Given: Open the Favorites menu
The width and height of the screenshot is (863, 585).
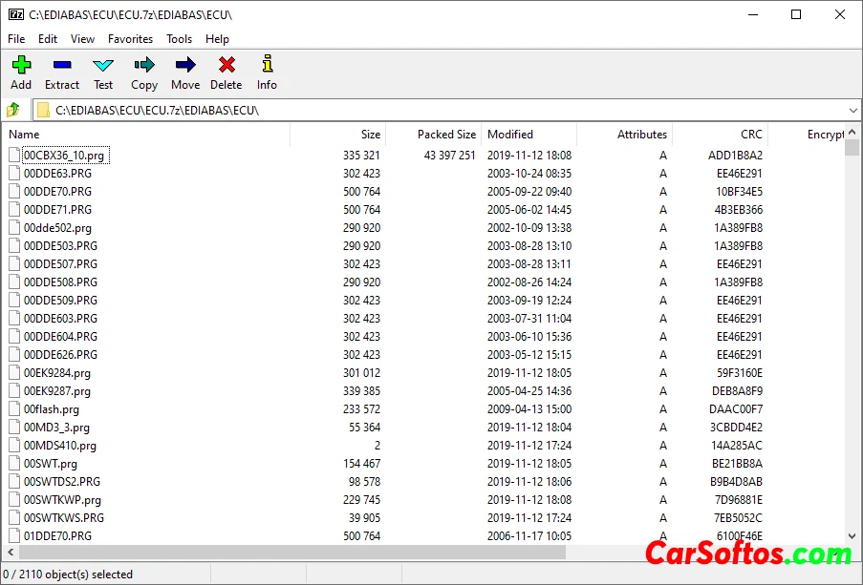Looking at the screenshot, I should (x=130, y=39).
